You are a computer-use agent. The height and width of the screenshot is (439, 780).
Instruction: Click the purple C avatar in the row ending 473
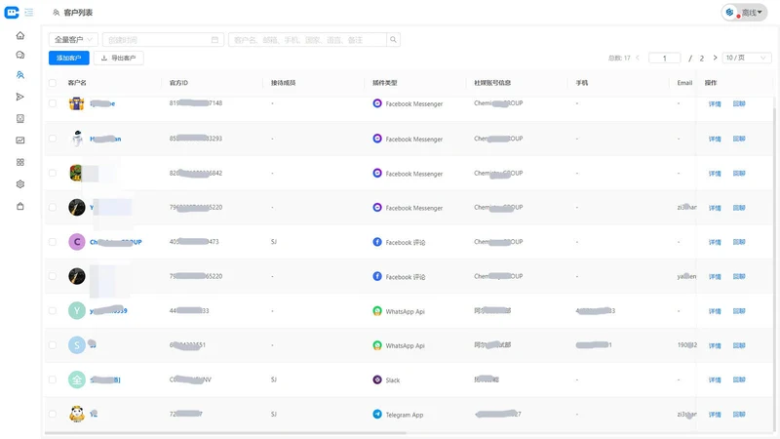(77, 242)
